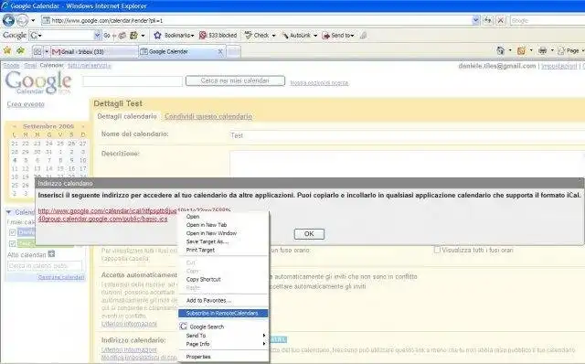Click the Crea evento link
The image size is (585, 364).
point(26,104)
